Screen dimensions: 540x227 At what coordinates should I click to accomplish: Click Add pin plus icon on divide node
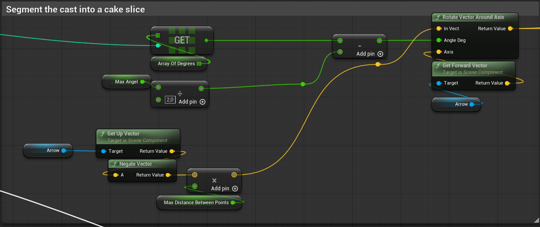click(x=202, y=102)
